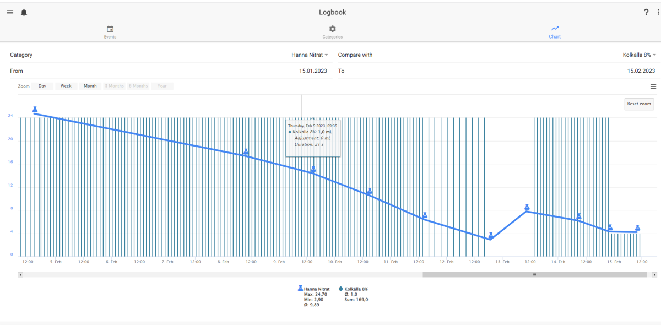The width and height of the screenshot is (661, 325).
Task: Click the chart horizontal scrollbar handle
Action: point(534,274)
